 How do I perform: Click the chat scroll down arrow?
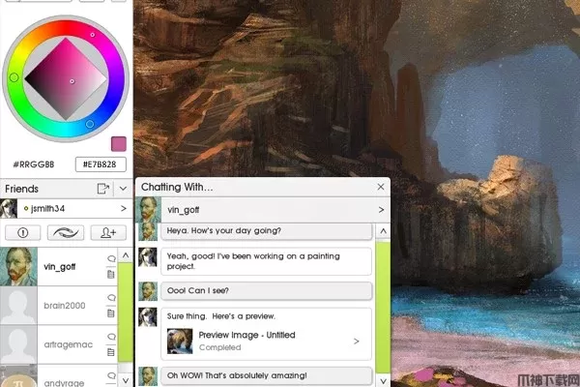point(383,380)
